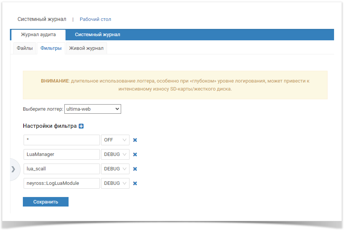This screenshot has width=347, height=232.
Task: Open the OFF level dropdown
Action: [115, 140]
